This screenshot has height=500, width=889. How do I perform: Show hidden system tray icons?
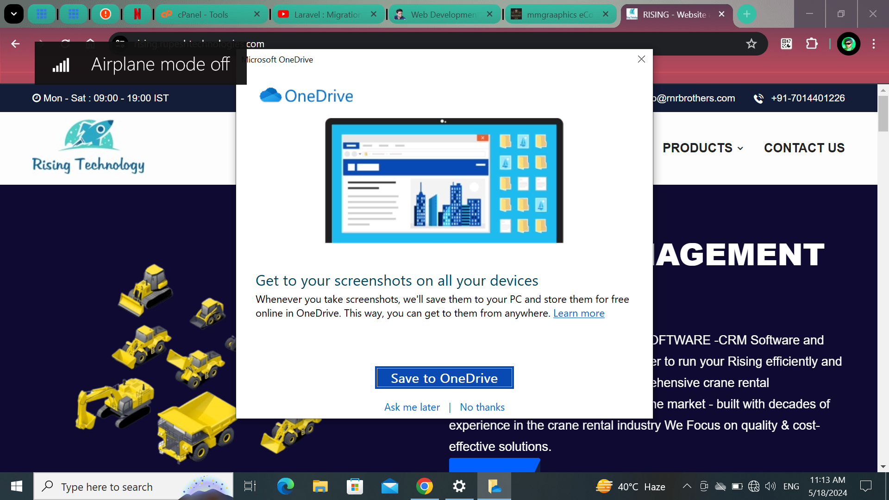(x=687, y=486)
